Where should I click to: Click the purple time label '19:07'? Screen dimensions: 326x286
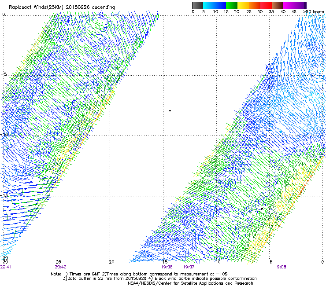point(189,267)
